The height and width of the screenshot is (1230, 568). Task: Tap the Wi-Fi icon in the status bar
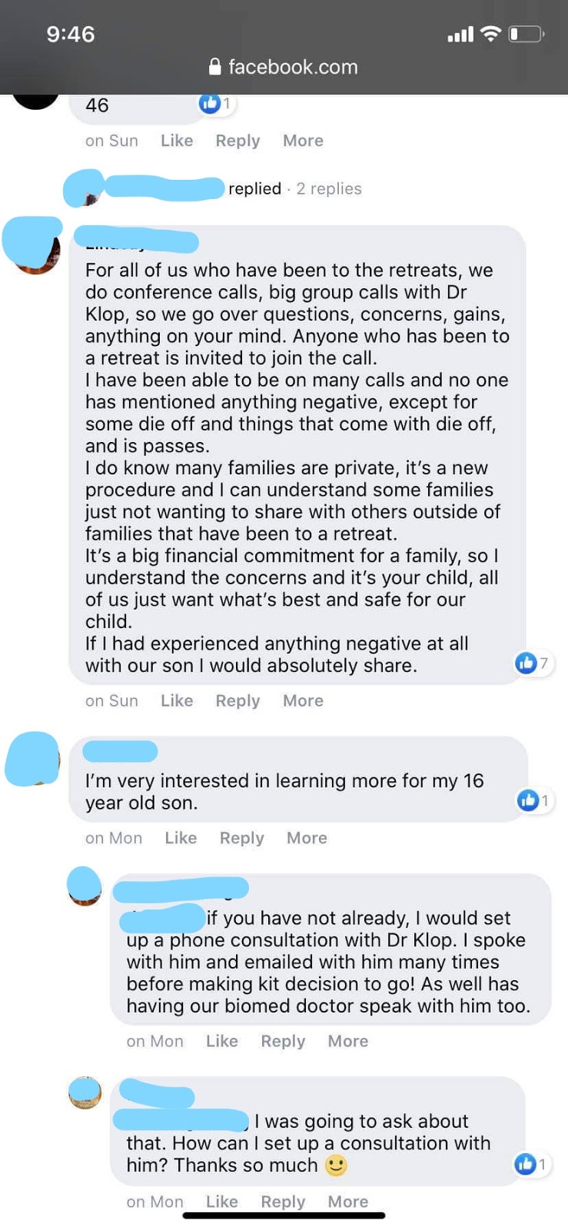tap(490, 34)
